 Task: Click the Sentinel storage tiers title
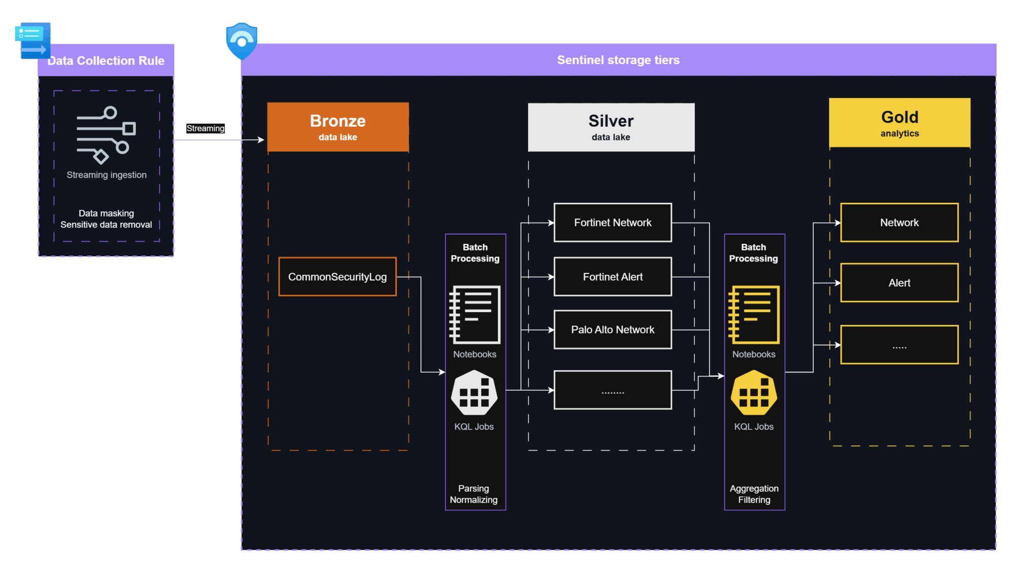click(x=618, y=60)
